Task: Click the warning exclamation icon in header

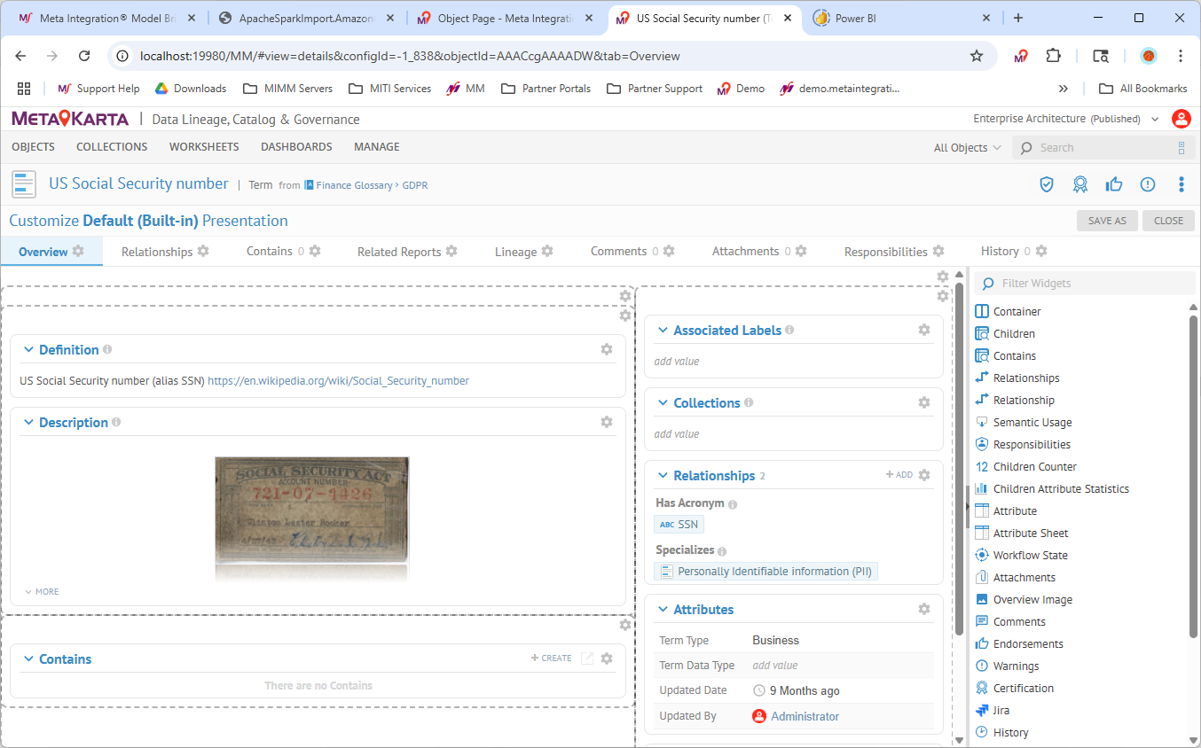Action: coord(1148,184)
